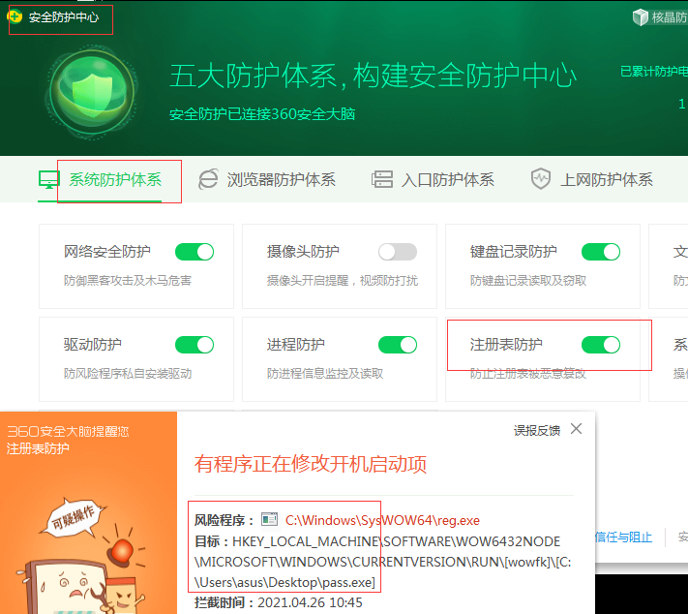Image resolution: width=688 pixels, height=614 pixels.
Task: Click the 键盘记录防护 card title
Action: [514, 252]
